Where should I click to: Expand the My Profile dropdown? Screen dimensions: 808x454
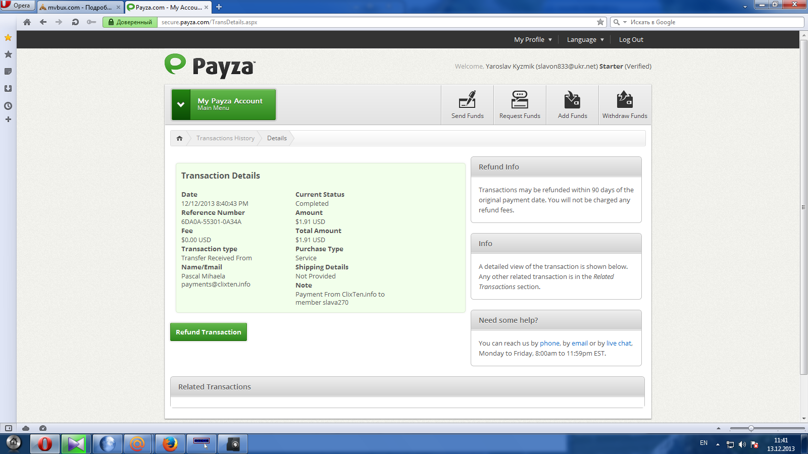pyautogui.click(x=533, y=39)
